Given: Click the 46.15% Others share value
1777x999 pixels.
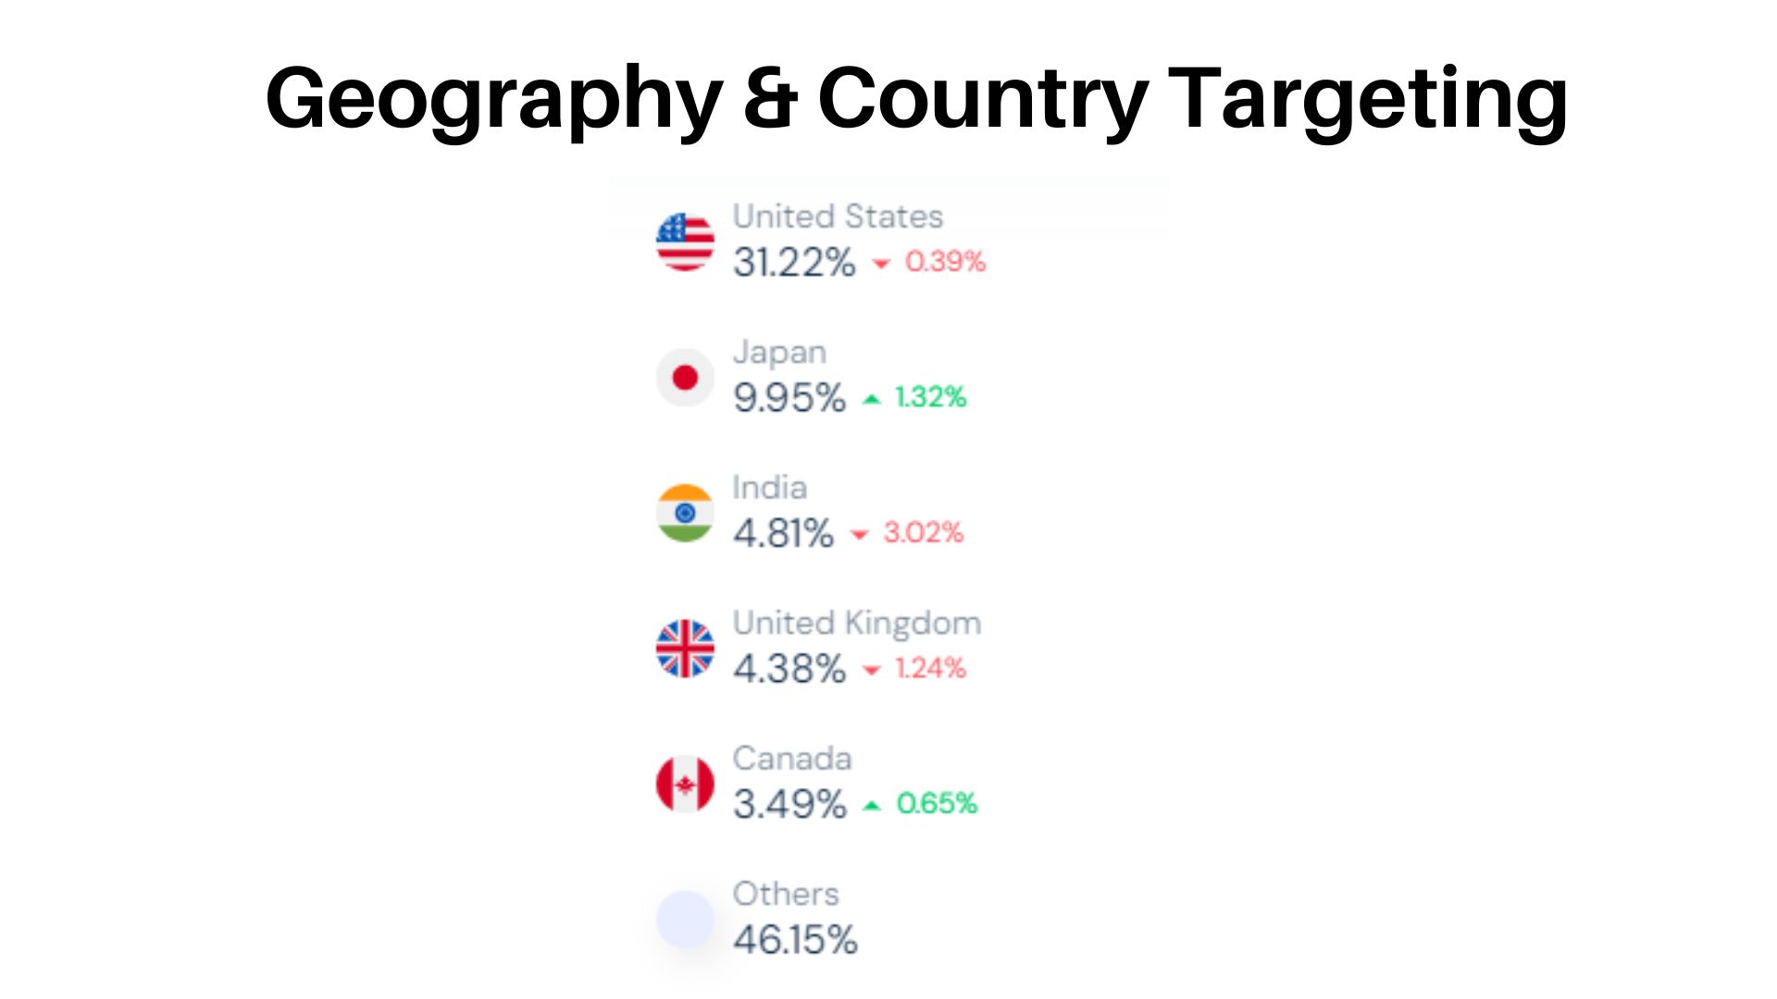Looking at the screenshot, I should [x=795, y=940].
